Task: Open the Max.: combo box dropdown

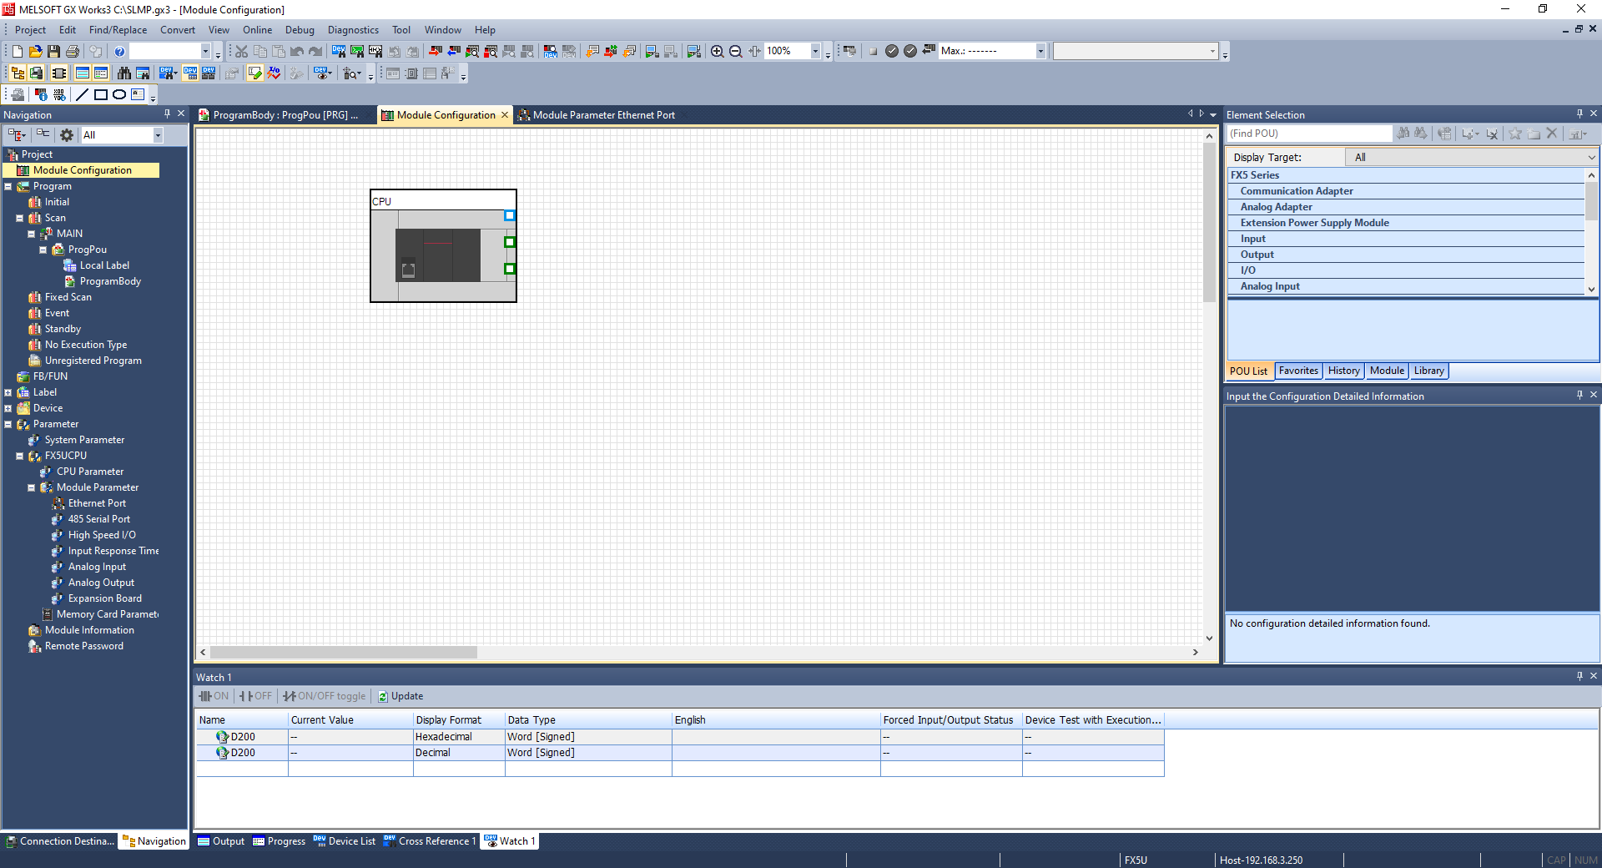Action: (x=1040, y=51)
